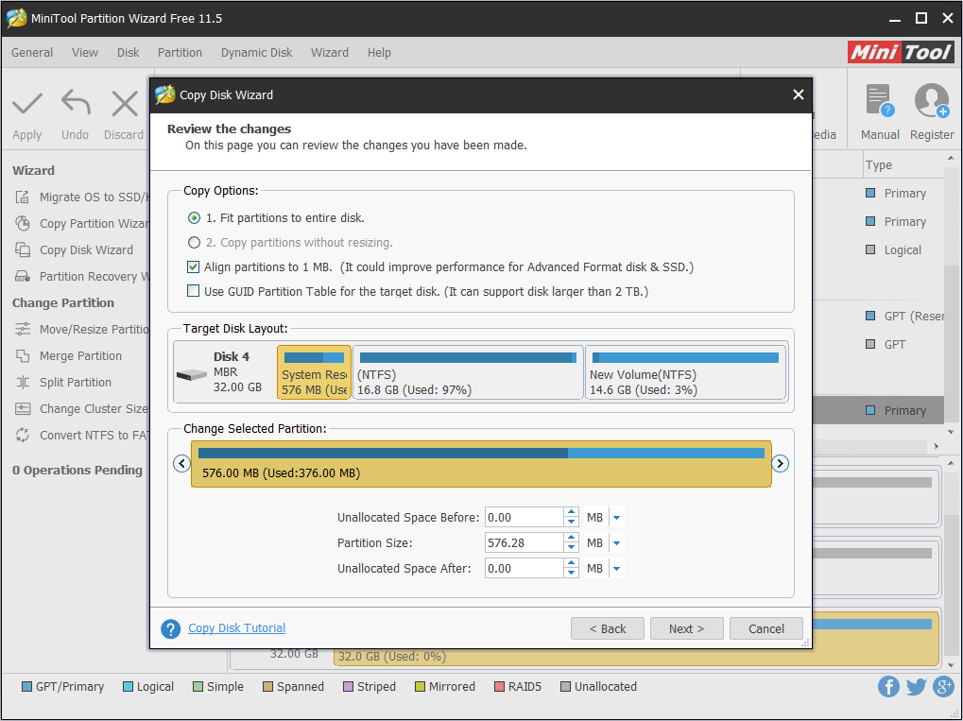
Task: Select the New Volume 14.6 GB partition
Action: 685,372
